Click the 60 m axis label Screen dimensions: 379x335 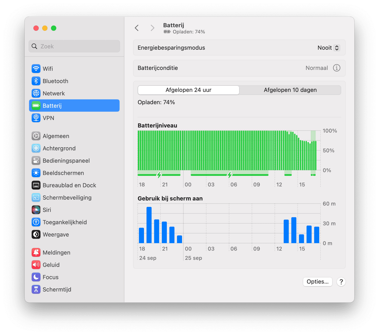pos(329,204)
